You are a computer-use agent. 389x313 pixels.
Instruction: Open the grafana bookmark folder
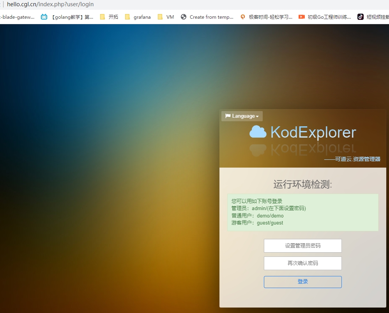pos(138,17)
